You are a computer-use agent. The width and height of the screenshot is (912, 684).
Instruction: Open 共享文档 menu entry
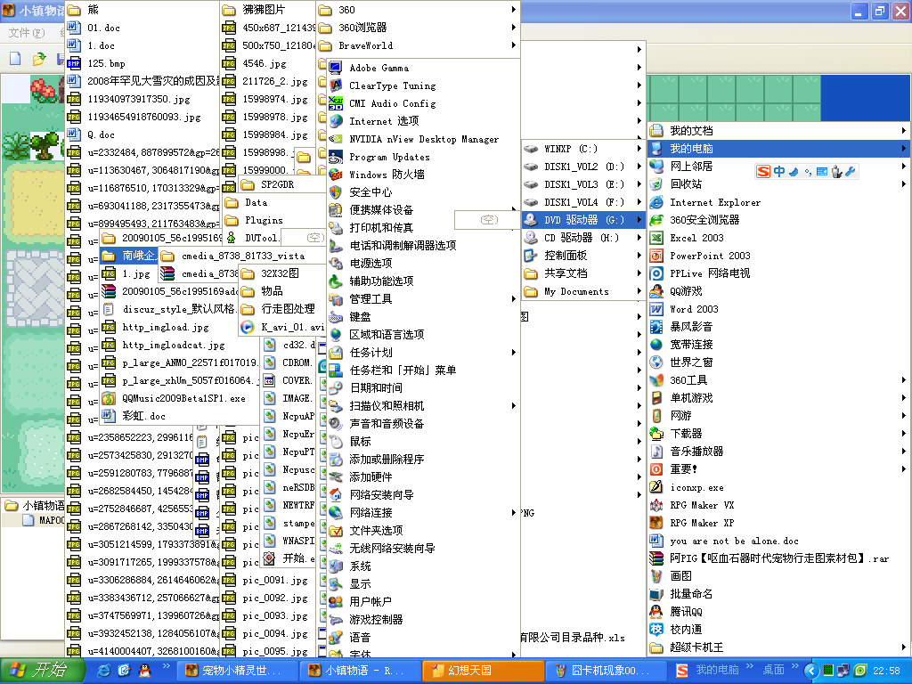[583, 273]
